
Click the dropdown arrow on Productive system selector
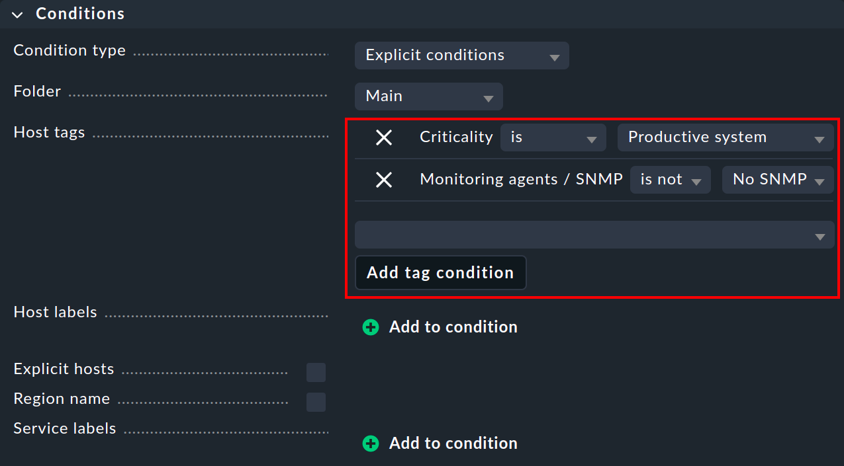pyautogui.click(x=820, y=137)
